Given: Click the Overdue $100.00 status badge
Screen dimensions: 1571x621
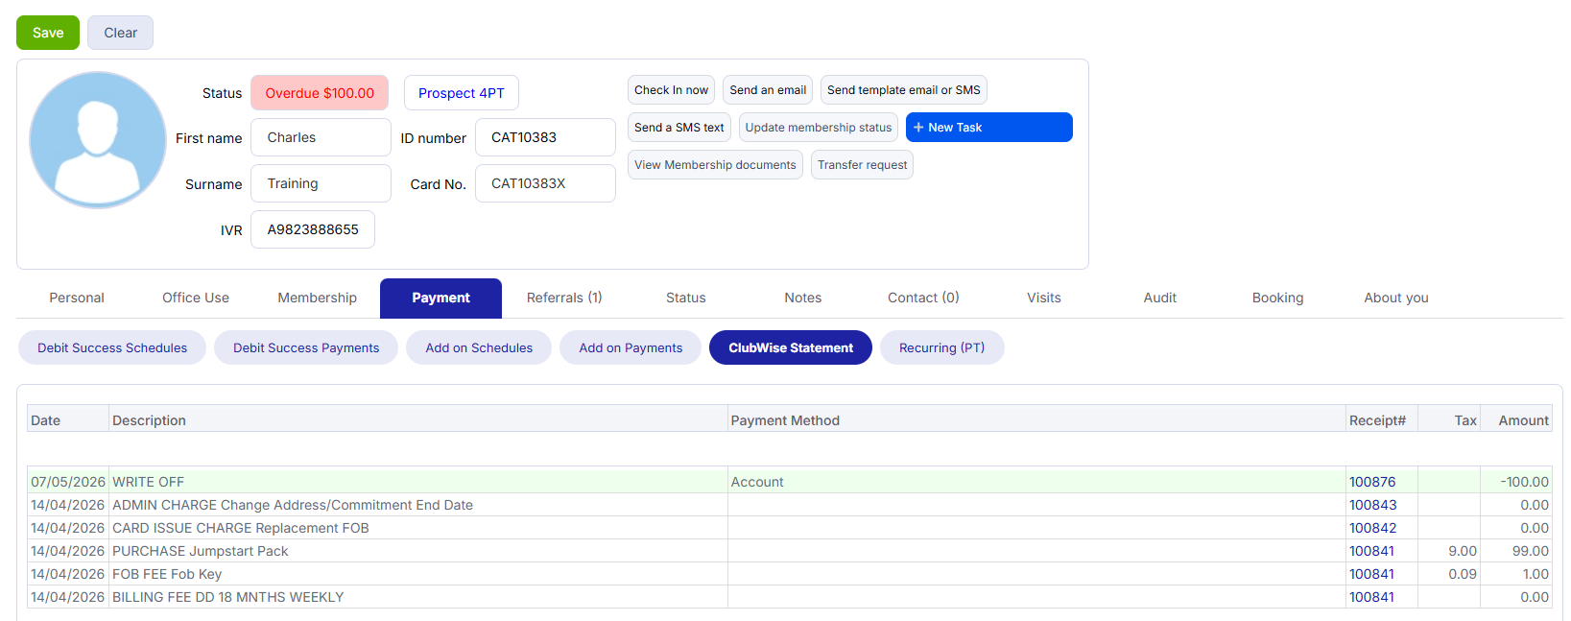Looking at the screenshot, I should click(x=320, y=93).
